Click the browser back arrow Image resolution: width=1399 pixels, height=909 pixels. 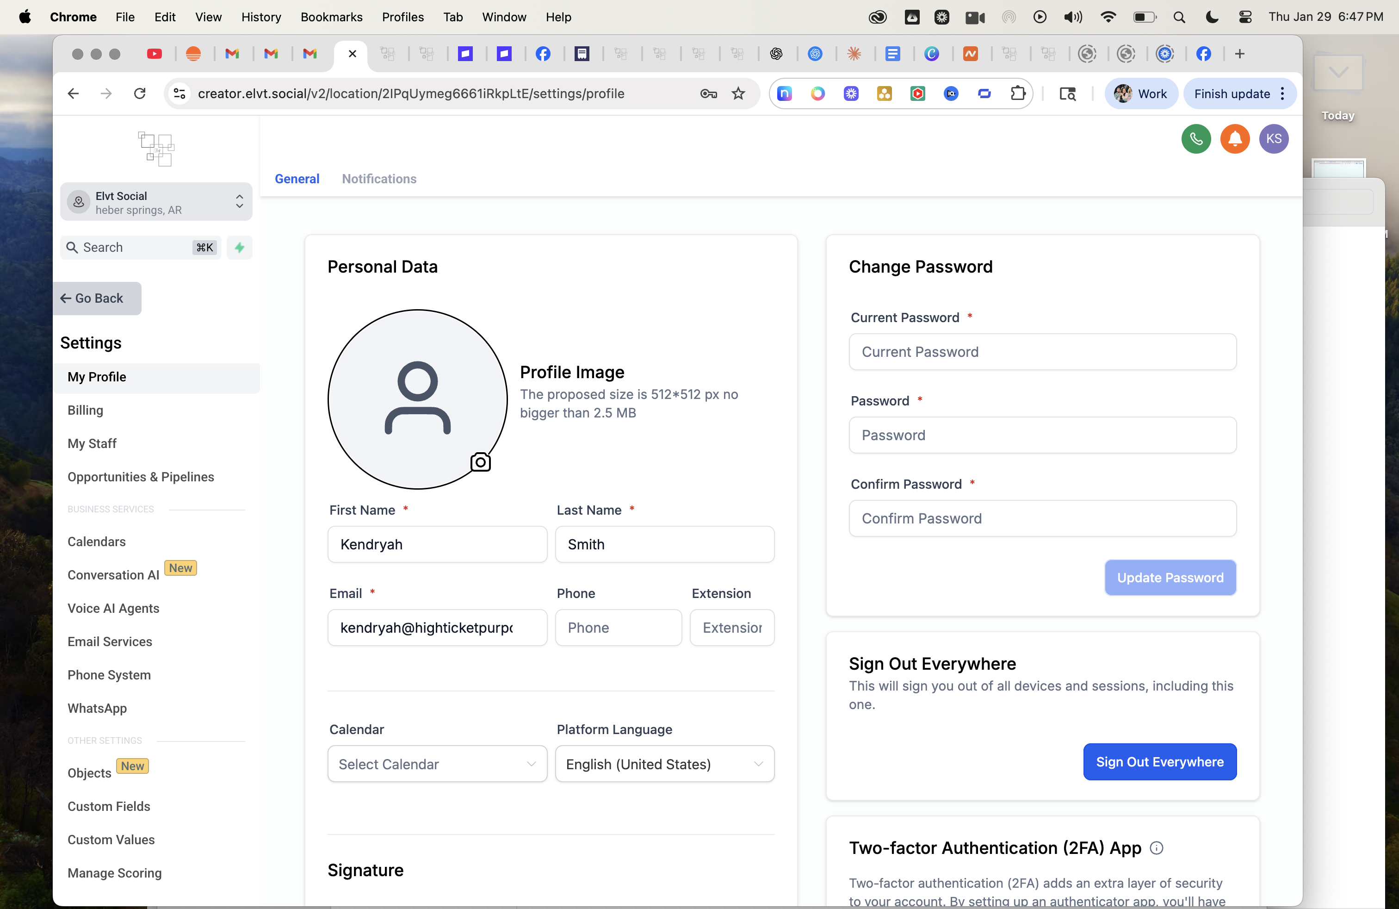click(x=74, y=93)
